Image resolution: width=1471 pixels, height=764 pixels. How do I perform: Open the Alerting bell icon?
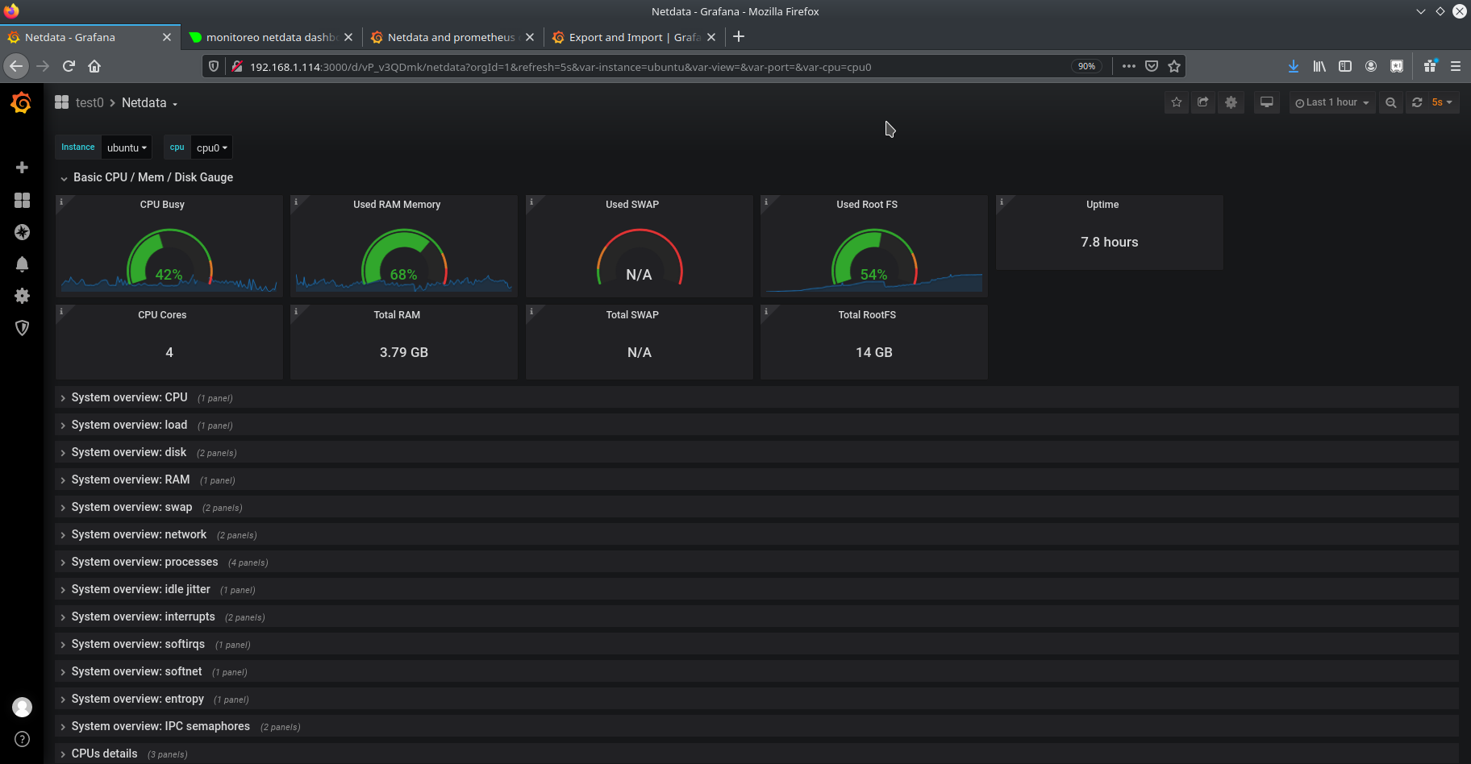tap(22, 264)
